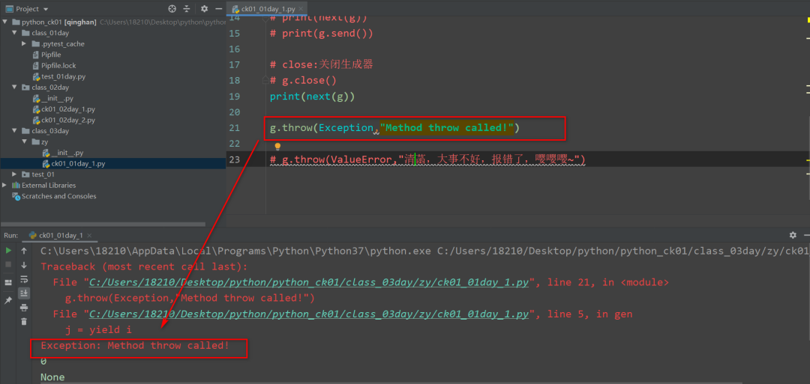Image resolution: width=810 pixels, height=384 pixels.
Task: Select External Libraries label in tree
Action: tap(49, 185)
